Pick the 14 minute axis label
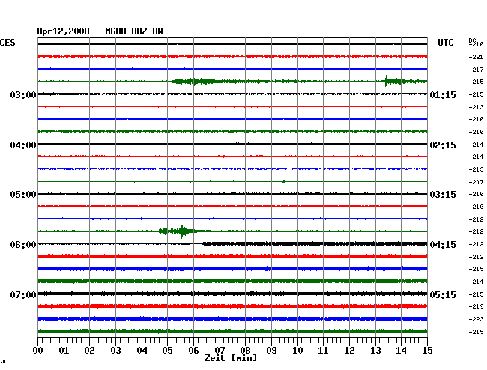Viewport: 487px width, 370px height. click(x=401, y=350)
